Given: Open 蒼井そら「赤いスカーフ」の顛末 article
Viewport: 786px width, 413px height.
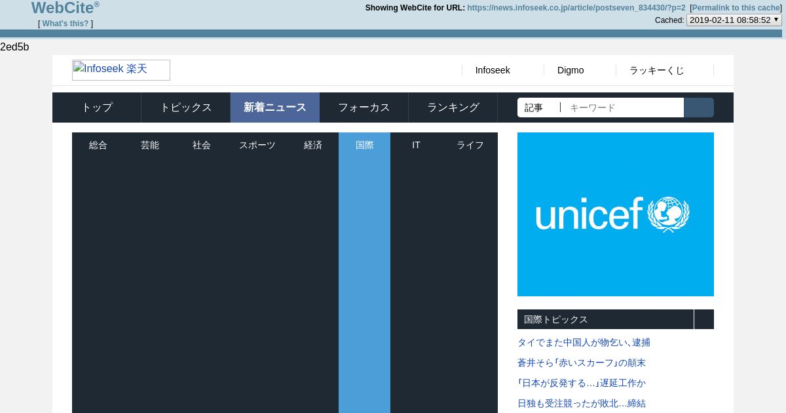Looking at the screenshot, I should [x=582, y=363].
